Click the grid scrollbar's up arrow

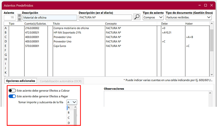tap(212, 24)
